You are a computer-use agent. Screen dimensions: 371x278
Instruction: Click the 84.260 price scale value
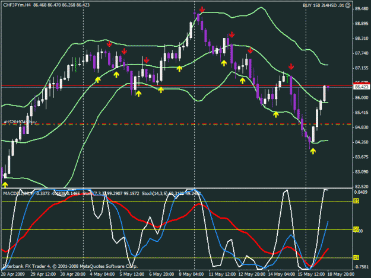tap(362, 142)
